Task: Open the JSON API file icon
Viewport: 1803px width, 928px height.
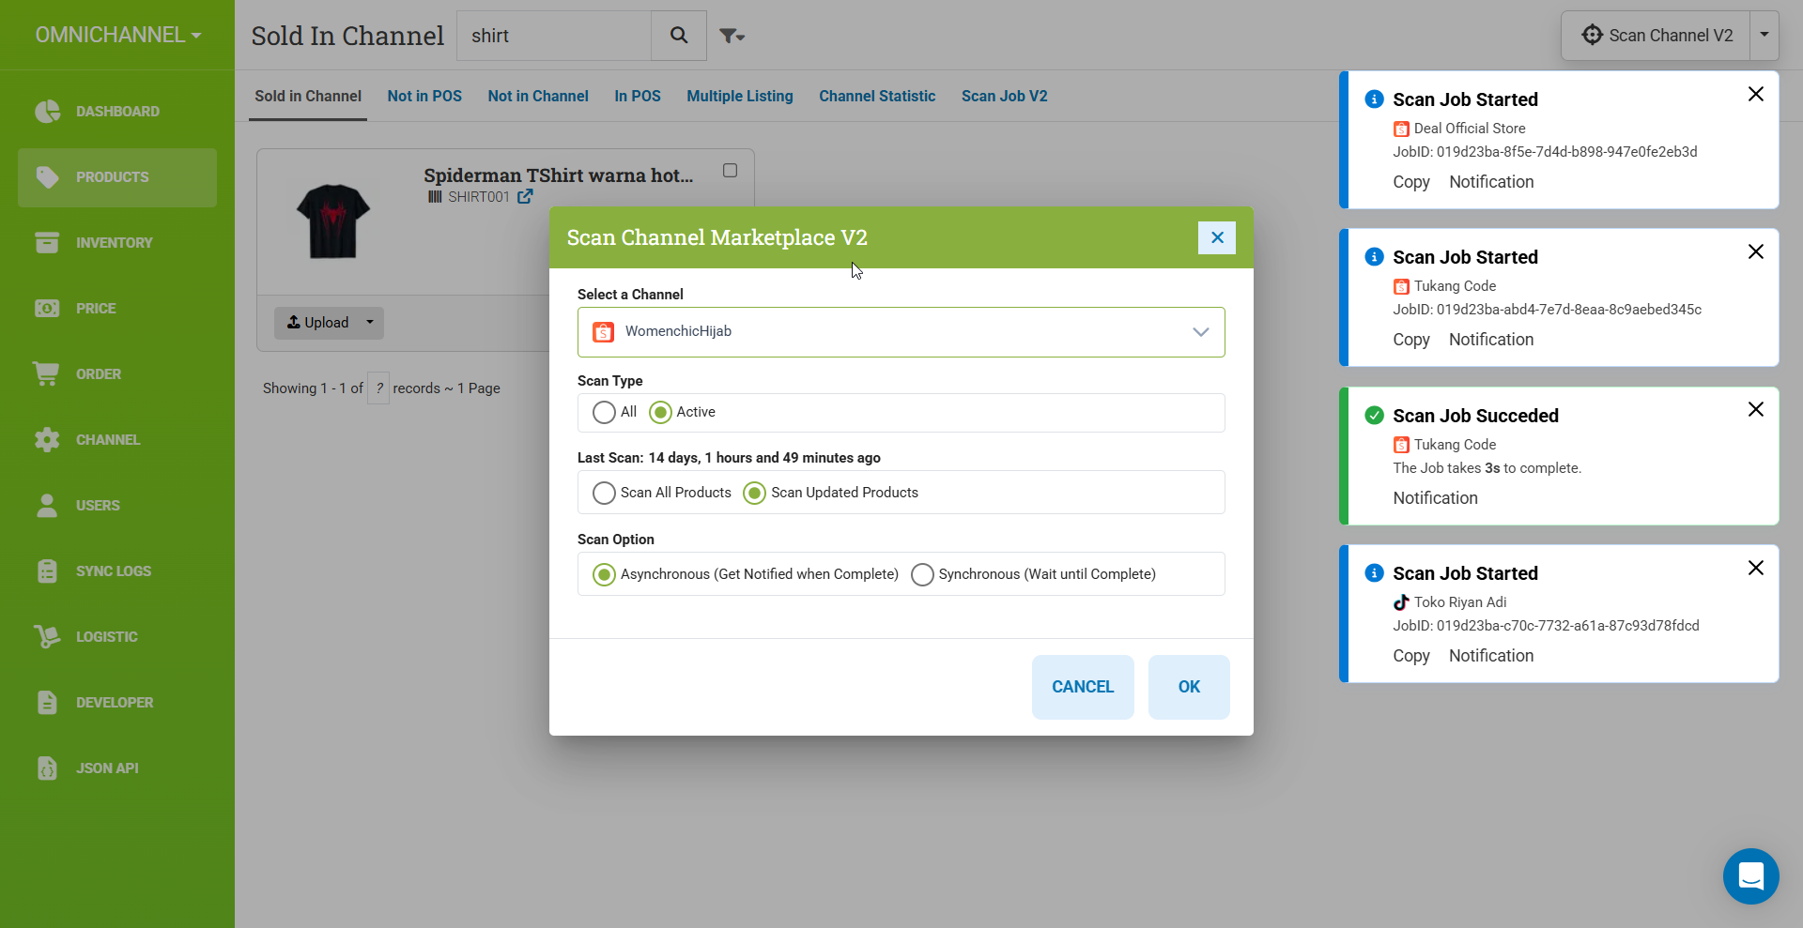Action: (47, 768)
